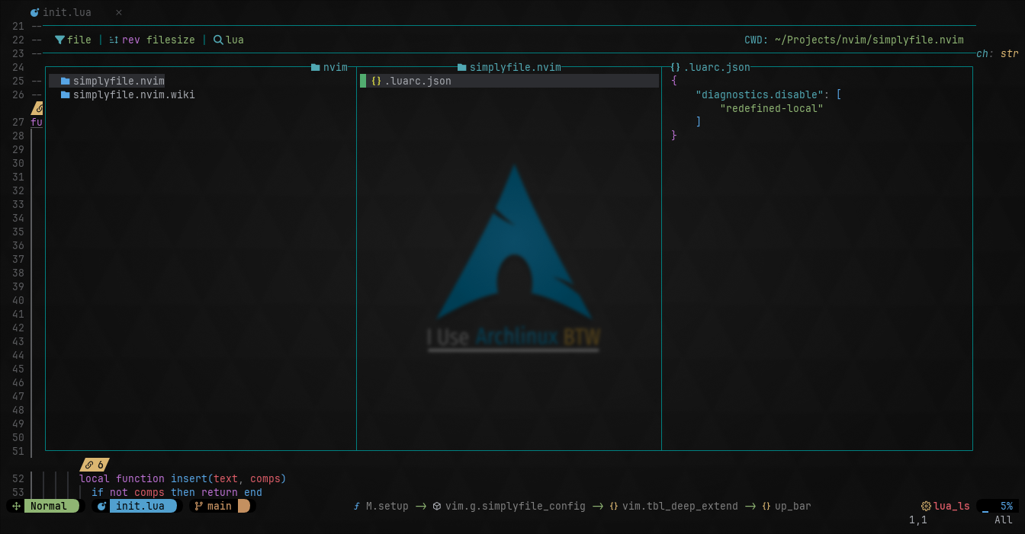
Task: Click the CWD path ~/Projects/nvim/simplyfile.nvim
Action: point(869,40)
